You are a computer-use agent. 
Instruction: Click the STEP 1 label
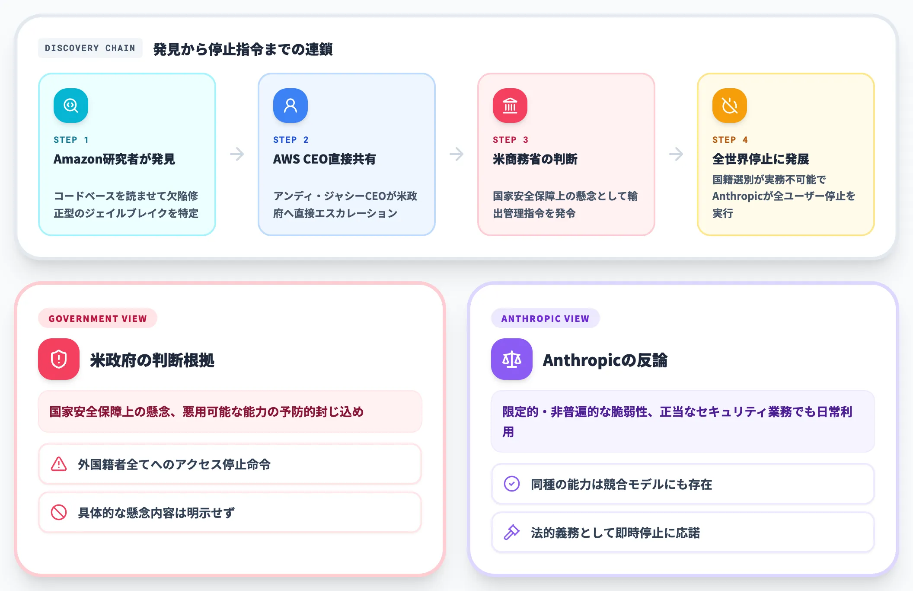71,140
